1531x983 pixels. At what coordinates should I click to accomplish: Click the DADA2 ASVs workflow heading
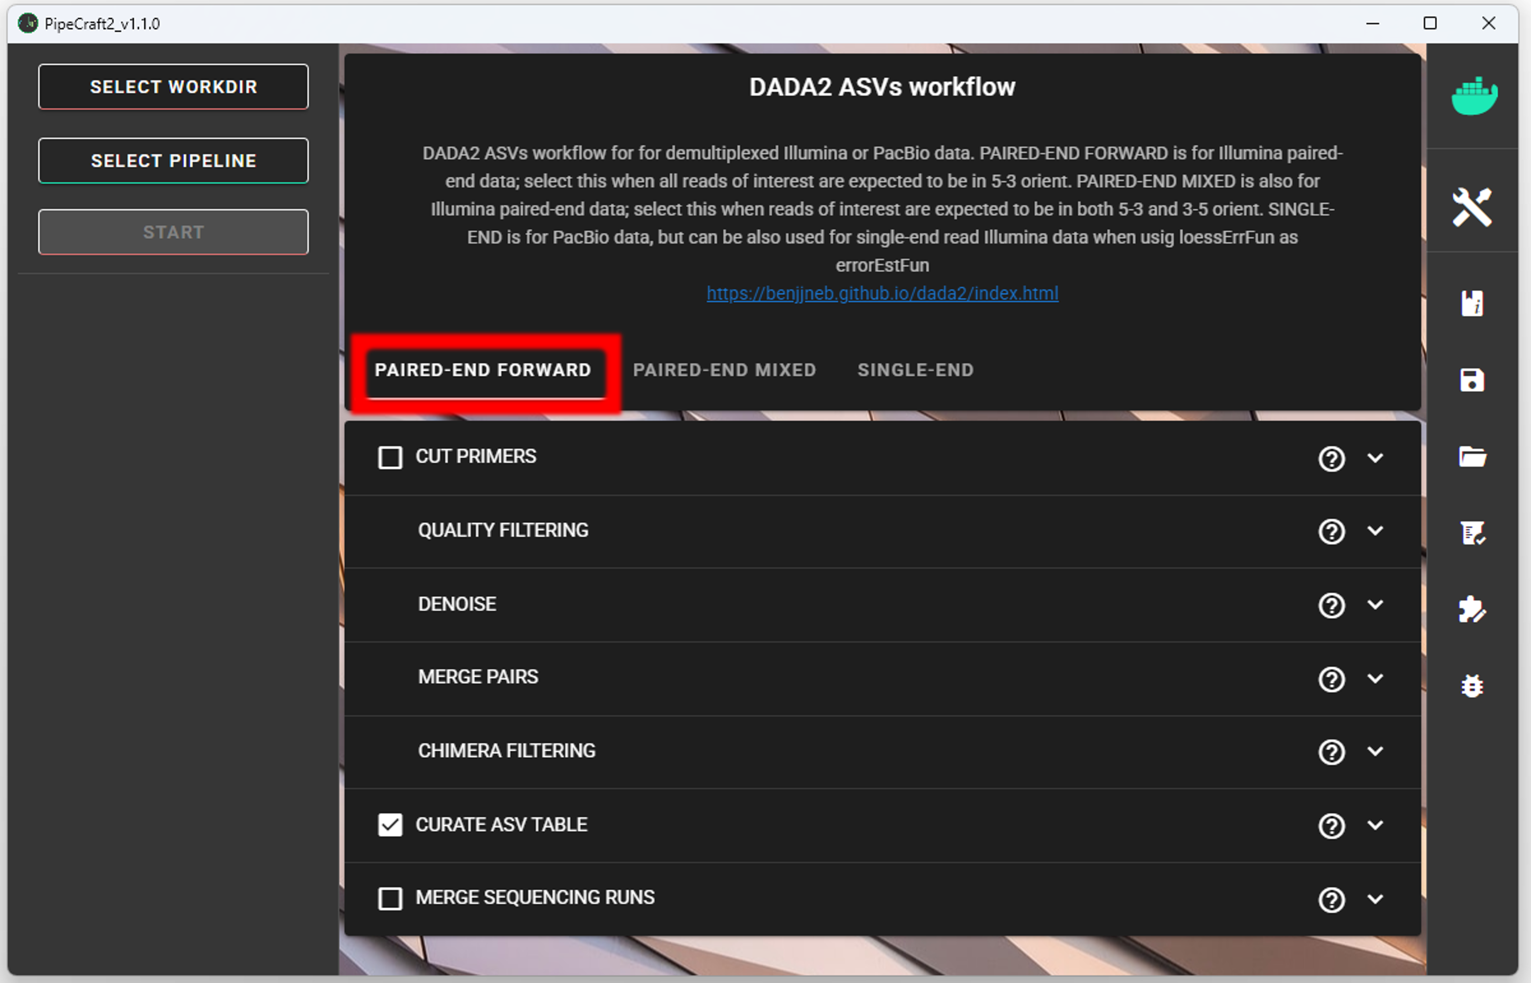pos(883,87)
